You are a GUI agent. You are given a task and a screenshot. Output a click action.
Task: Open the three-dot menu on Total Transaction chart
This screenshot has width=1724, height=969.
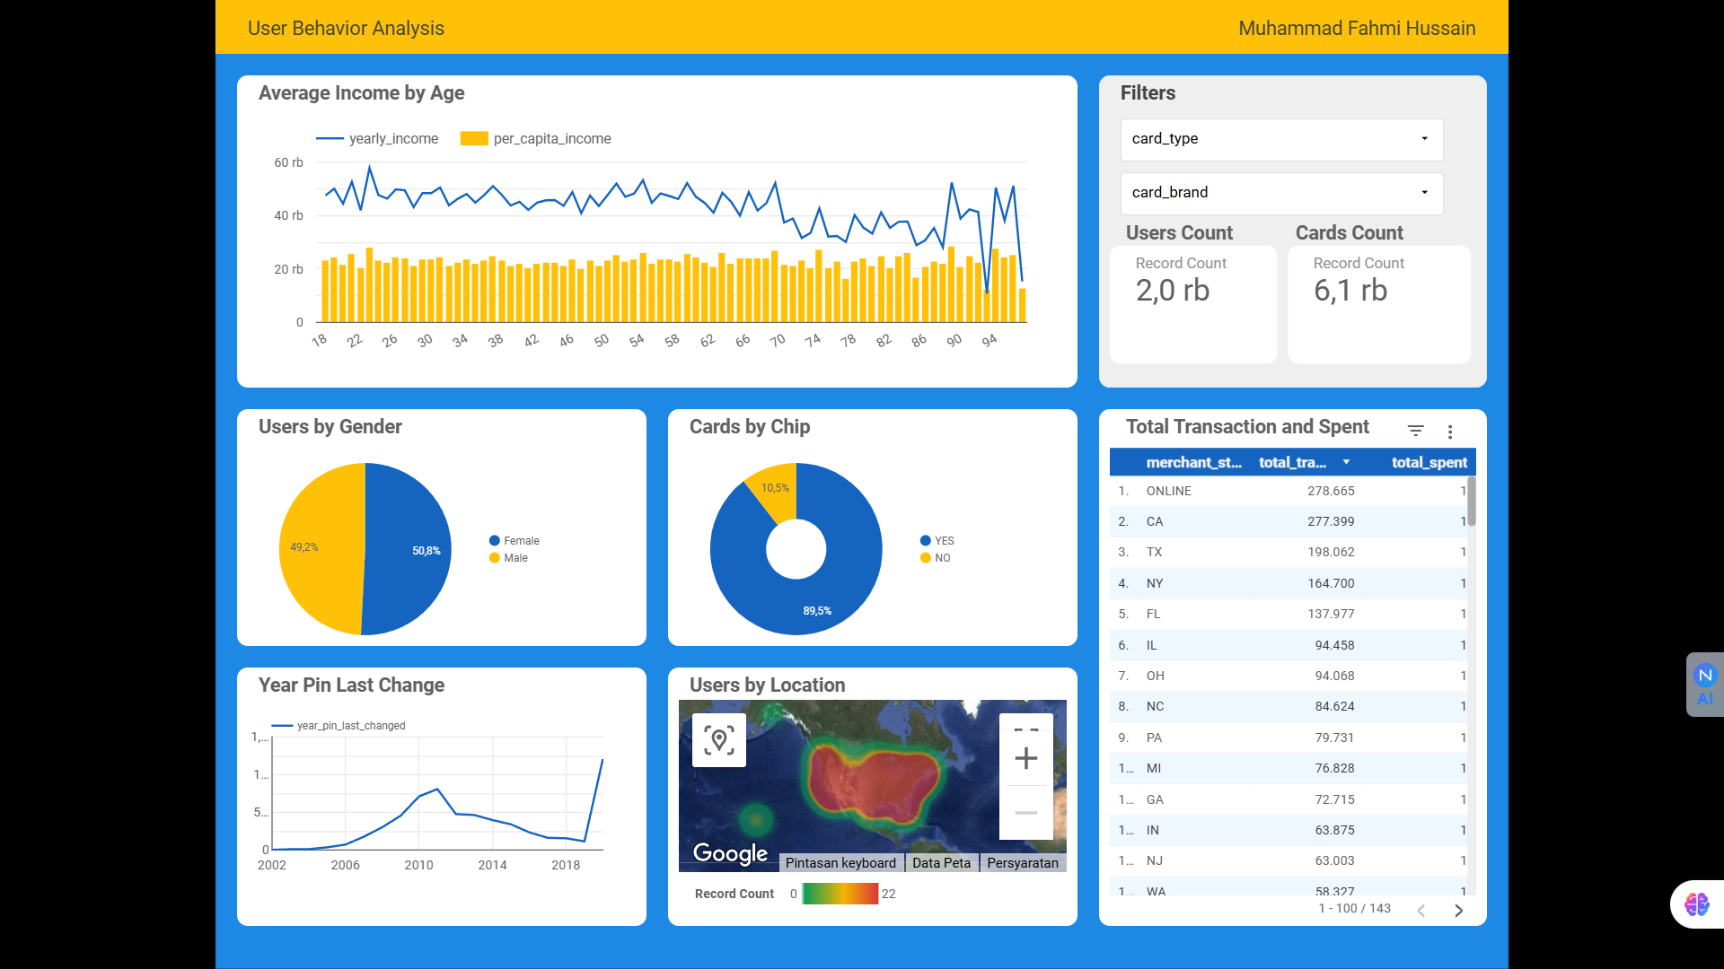[x=1451, y=432]
